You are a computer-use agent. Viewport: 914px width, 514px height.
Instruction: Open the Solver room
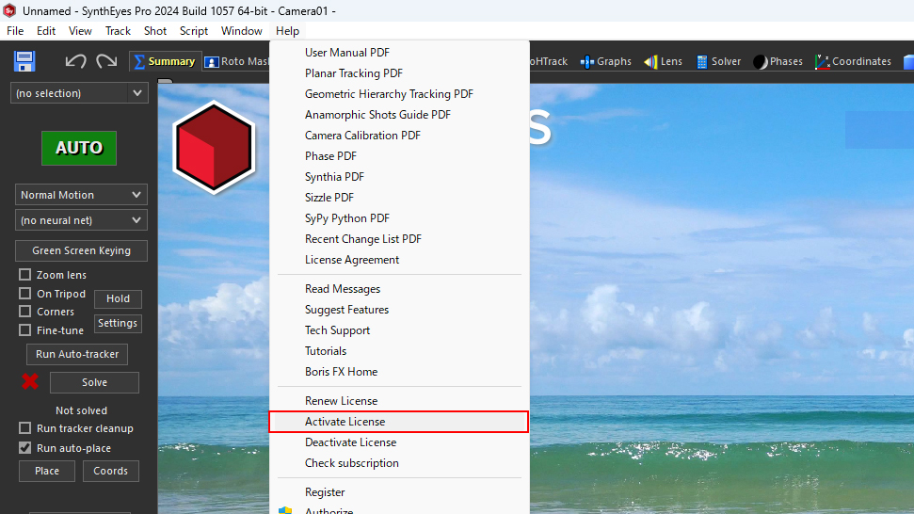click(719, 61)
